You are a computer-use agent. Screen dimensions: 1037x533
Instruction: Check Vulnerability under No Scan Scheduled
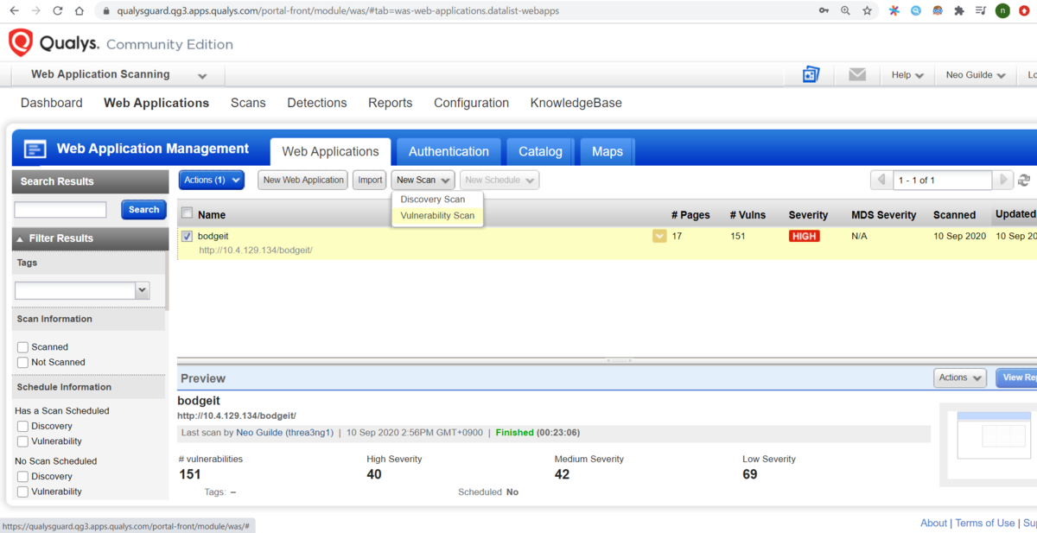point(23,492)
